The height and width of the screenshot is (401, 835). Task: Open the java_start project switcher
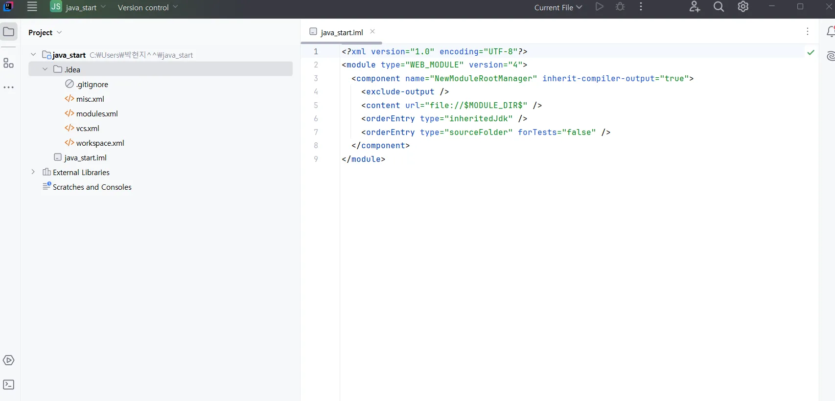coord(78,7)
